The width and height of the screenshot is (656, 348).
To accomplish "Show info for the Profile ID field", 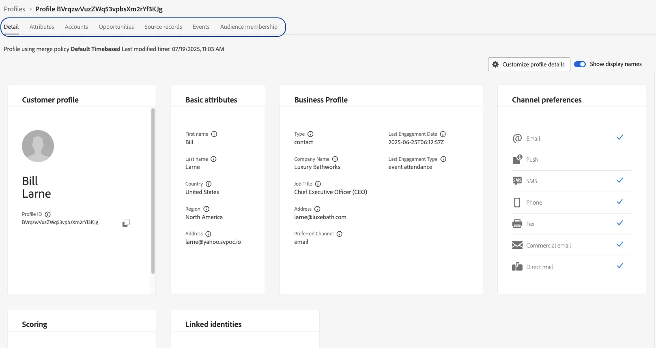I will click(47, 214).
